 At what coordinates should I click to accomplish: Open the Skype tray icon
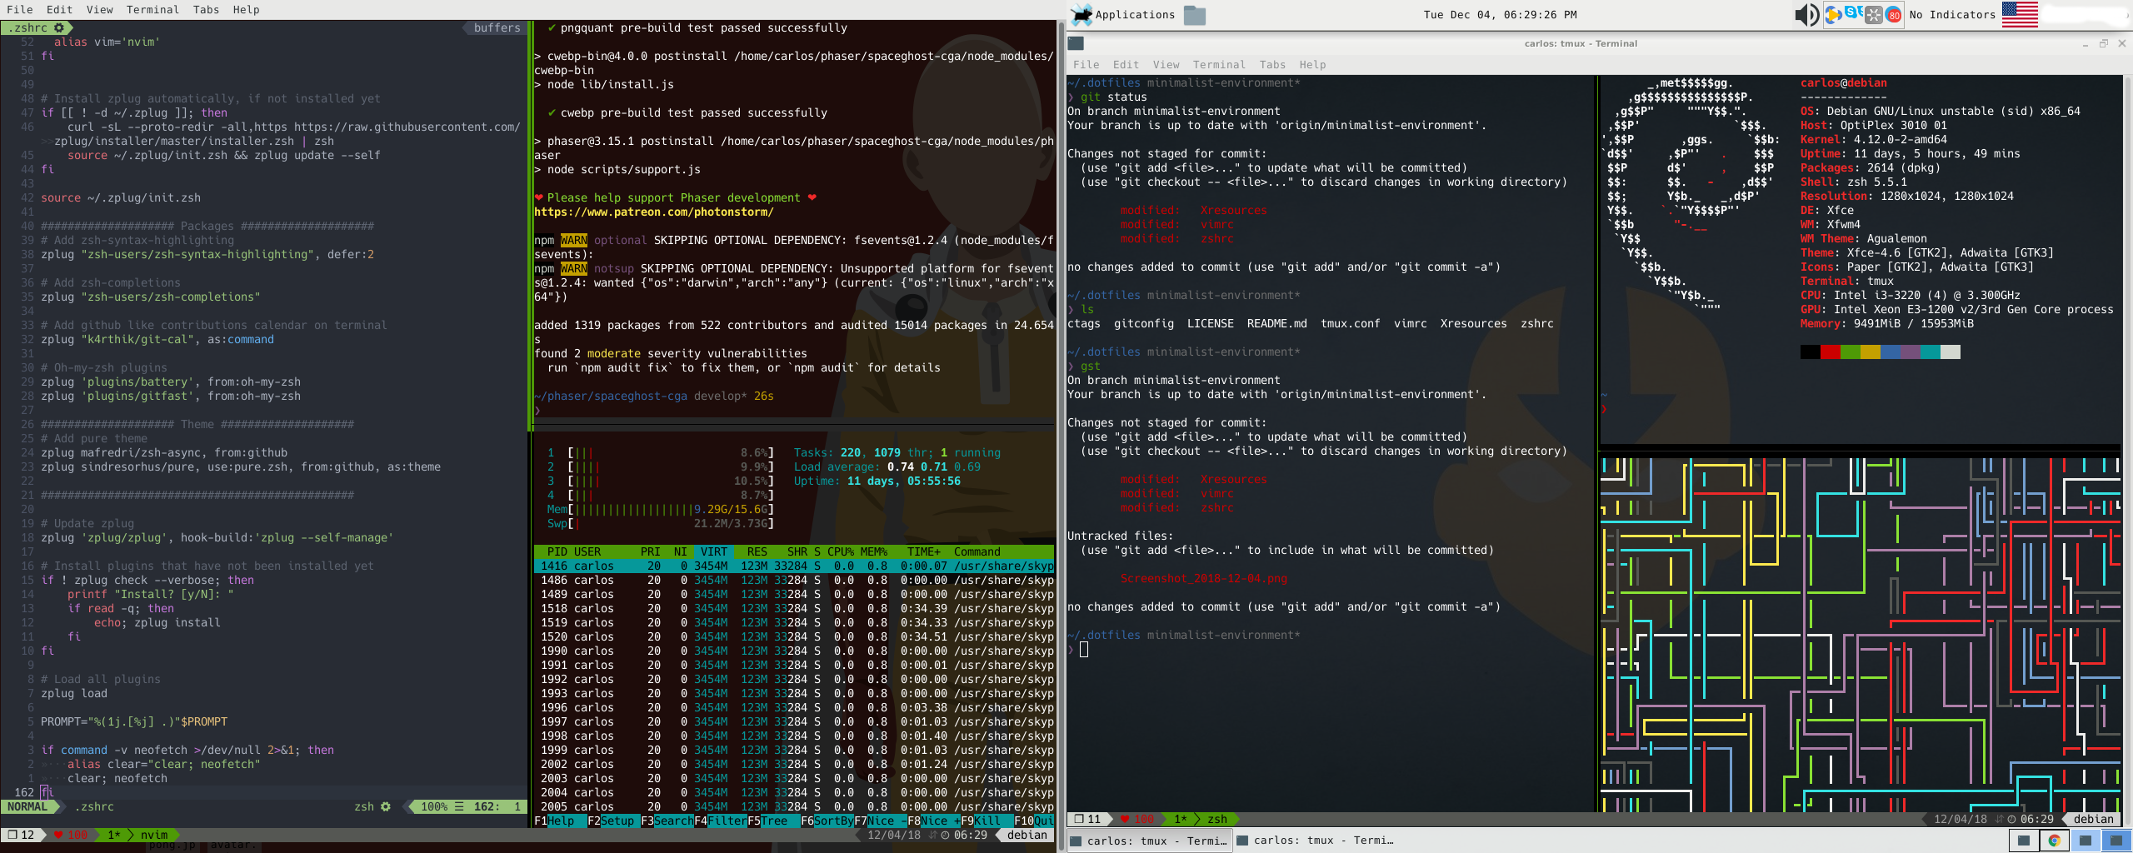[1853, 12]
